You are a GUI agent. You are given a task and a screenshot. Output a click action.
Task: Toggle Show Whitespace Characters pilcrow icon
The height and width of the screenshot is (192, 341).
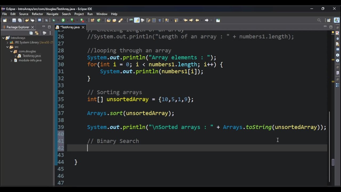(160, 20)
